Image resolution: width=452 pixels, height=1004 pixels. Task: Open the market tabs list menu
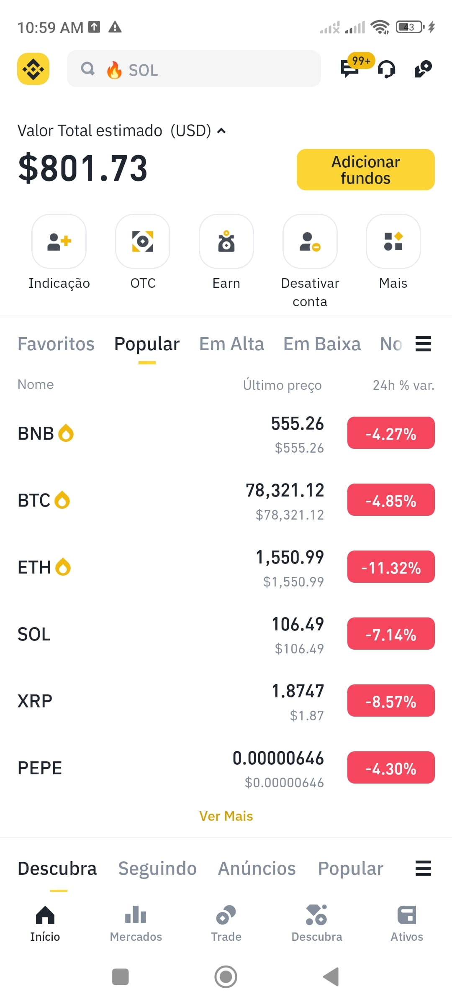pyautogui.click(x=423, y=344)
